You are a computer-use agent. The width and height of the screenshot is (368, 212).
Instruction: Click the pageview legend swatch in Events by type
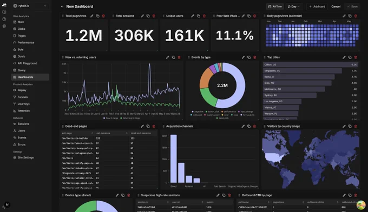(193, 111)
